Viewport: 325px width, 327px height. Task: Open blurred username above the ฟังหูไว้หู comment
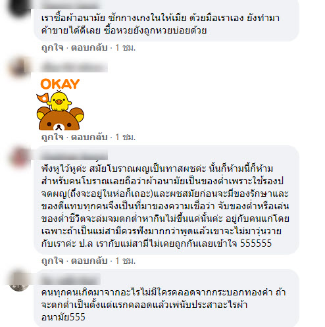pyautogui.click(x=74, y=155)
